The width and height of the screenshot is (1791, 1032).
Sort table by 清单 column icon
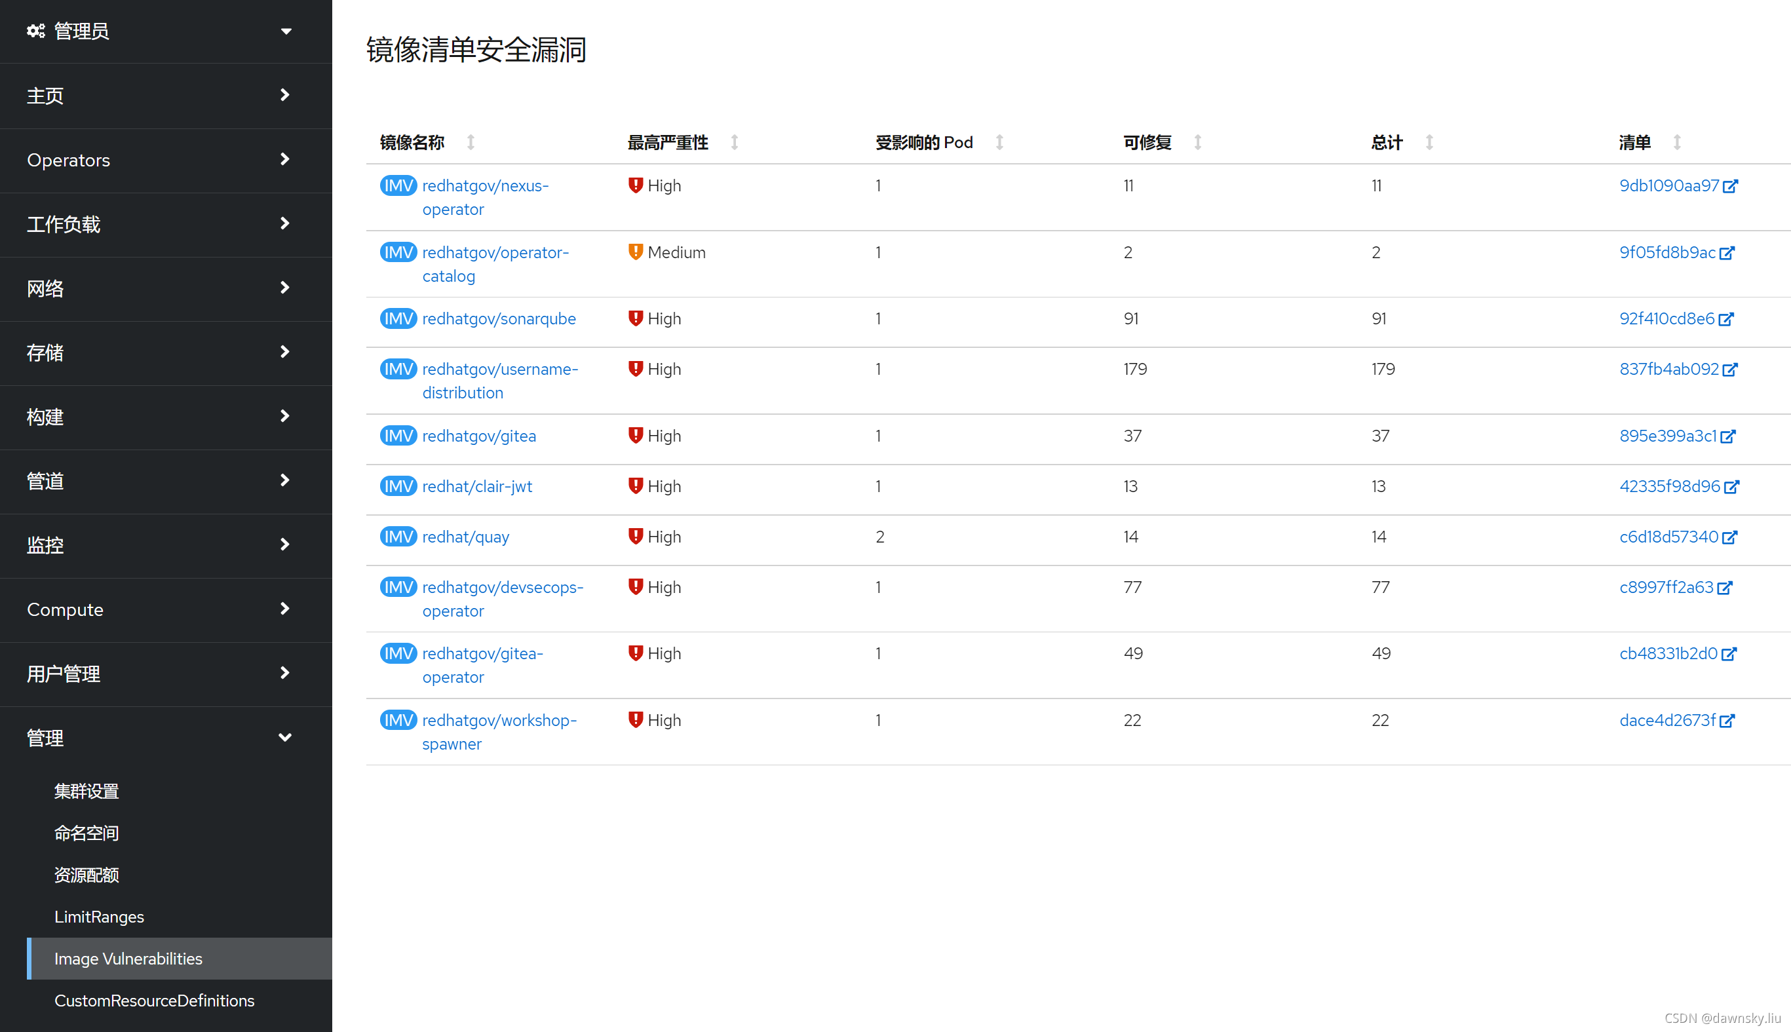(1677, 142)
